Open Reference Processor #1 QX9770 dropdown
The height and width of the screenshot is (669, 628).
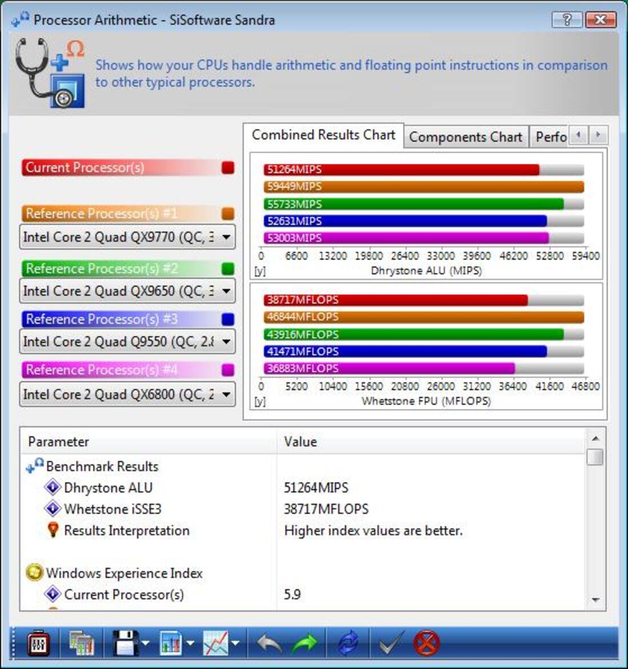point(127,237)
